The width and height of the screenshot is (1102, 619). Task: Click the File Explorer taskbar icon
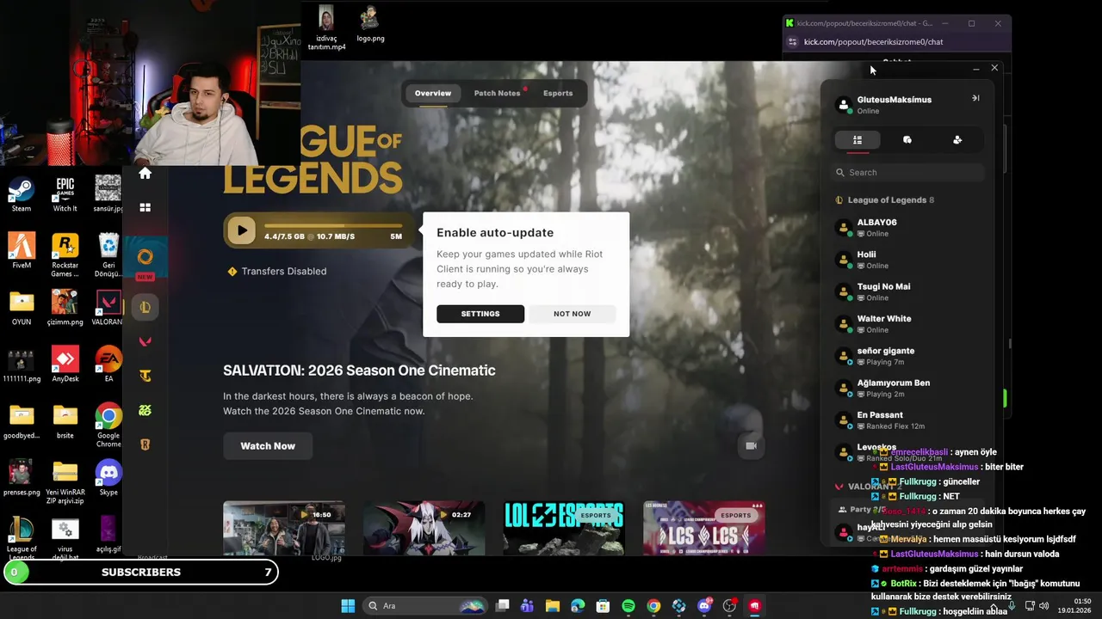click(553, 606)
